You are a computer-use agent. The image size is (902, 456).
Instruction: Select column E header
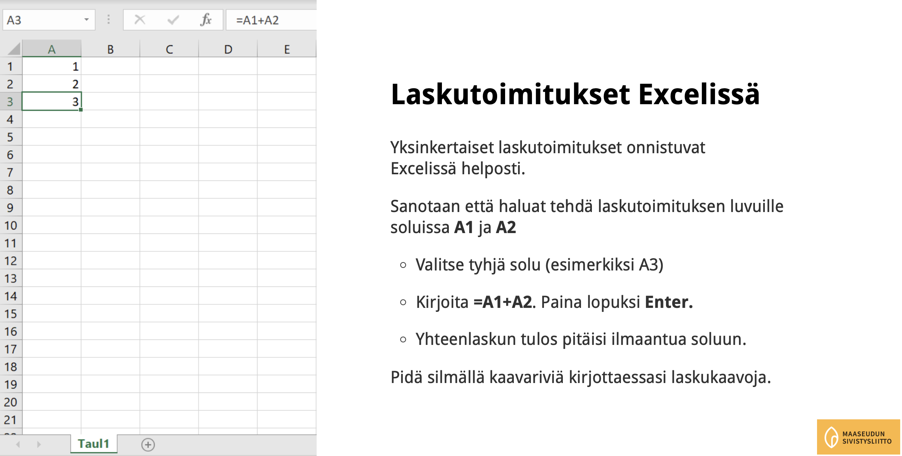(x=287, y=49)
